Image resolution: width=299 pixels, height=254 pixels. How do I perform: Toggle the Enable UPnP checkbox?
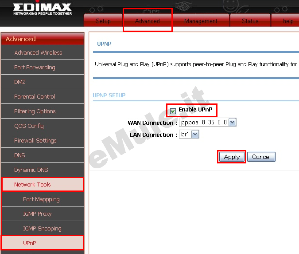click(173, 111)
